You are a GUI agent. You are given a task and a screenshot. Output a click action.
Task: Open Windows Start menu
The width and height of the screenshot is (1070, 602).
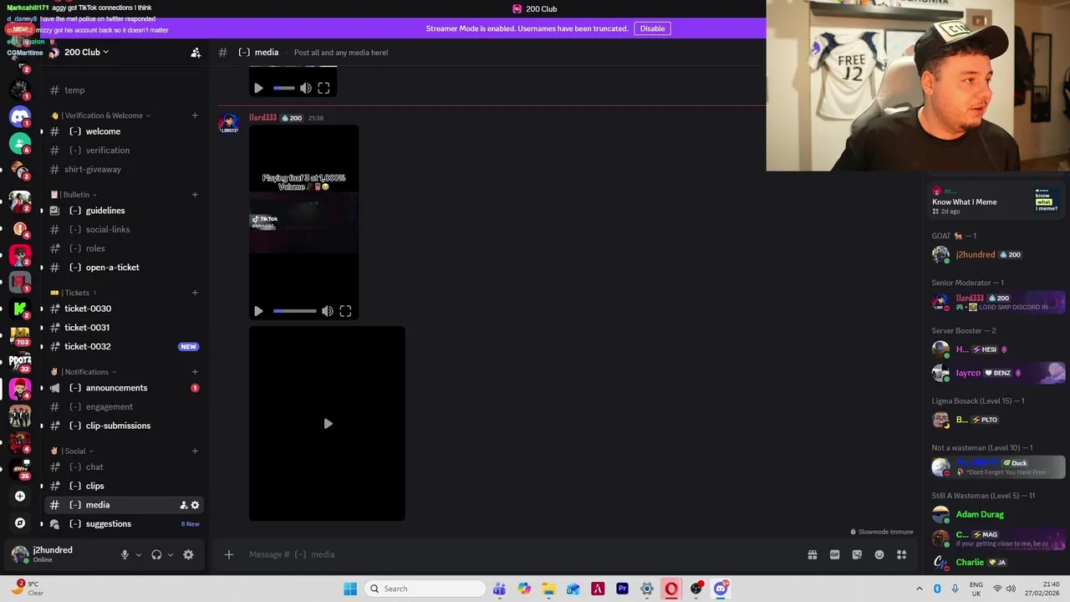[x=350, y=589]
